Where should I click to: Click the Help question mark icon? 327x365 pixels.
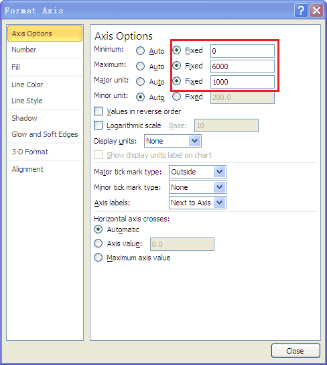pyautogui.click(x=301, y=11)
